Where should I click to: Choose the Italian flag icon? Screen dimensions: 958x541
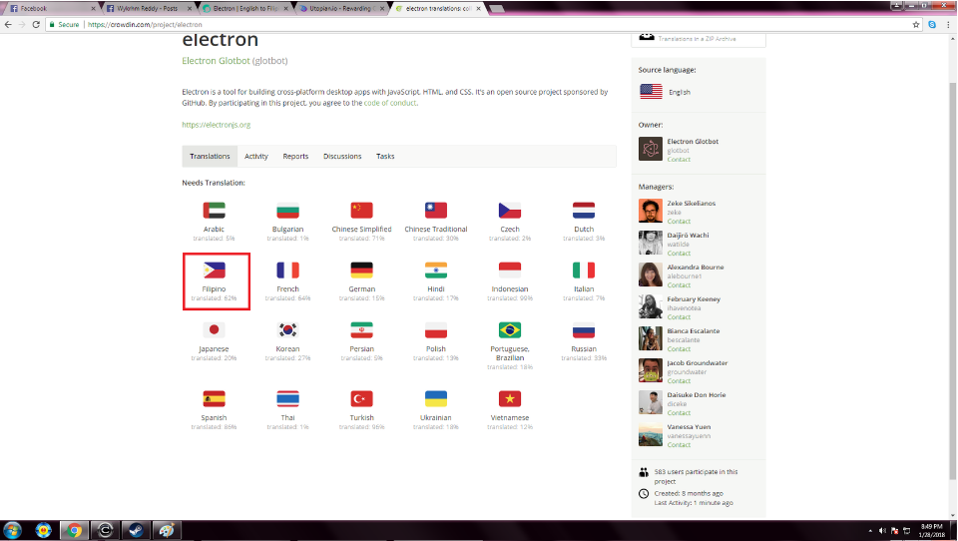(584, 270)
